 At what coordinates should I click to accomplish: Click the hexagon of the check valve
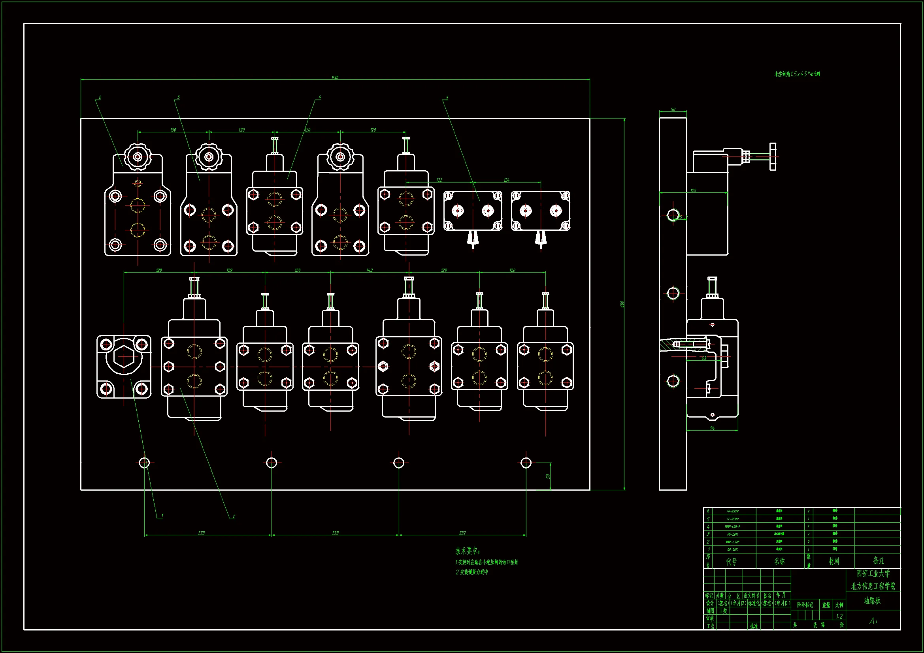(124, 356)
